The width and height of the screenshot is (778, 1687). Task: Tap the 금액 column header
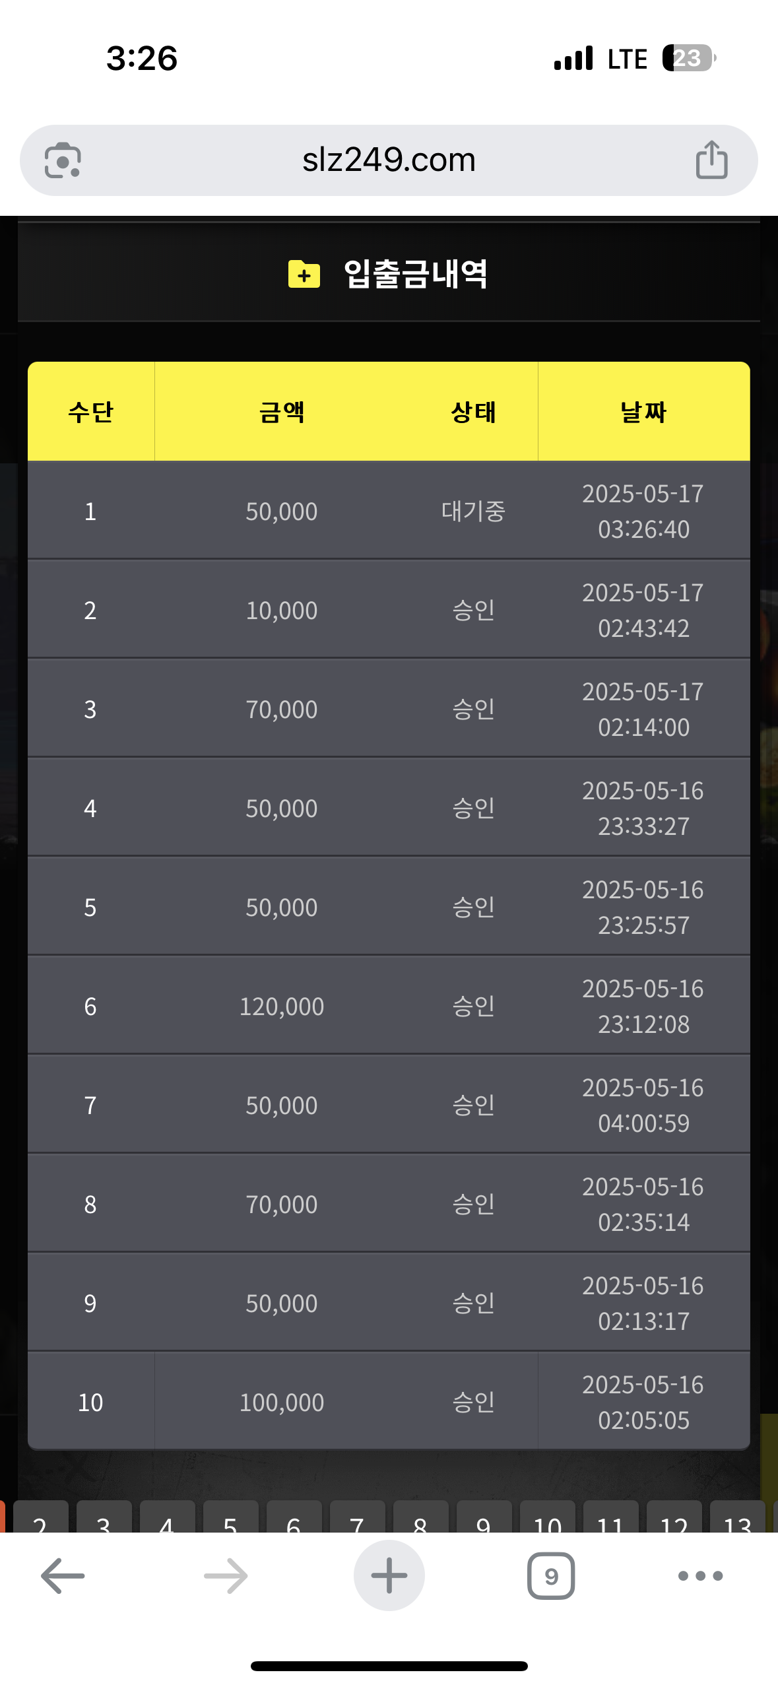282,412
